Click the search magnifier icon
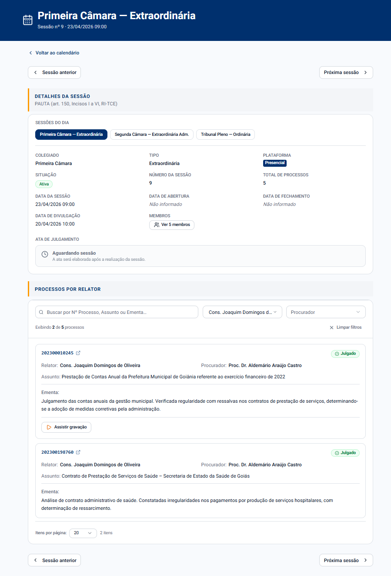Viewport: 391px width, 576px height. coord(41,312)
